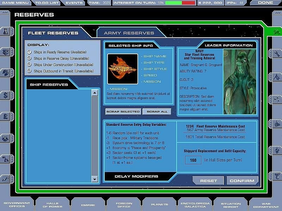This screenshot has height=211, width=282.
Task: Click the wrench tools icon on right sidebar
Action: tap(276, 53)
